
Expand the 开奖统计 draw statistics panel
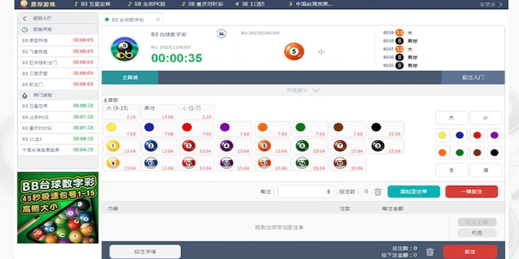pos(303,91)
